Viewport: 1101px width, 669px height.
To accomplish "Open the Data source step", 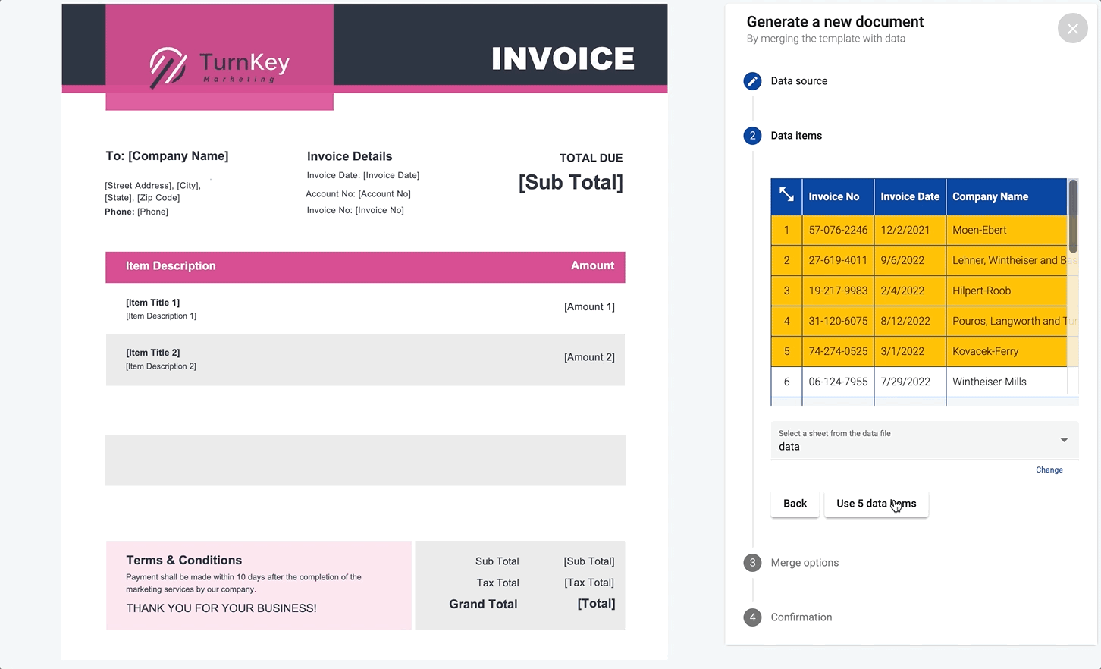I will pyautogui.click(x=798, y=81).
